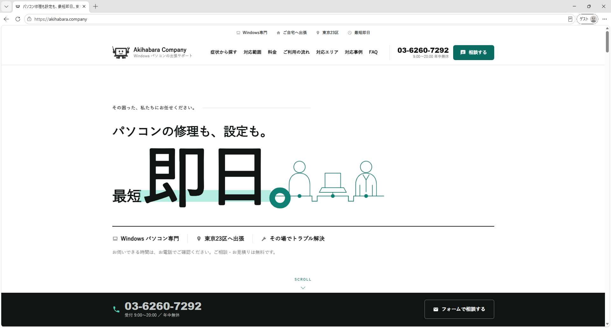Go to 対応エリア page
Screen dimensions: 611x328
327,52
